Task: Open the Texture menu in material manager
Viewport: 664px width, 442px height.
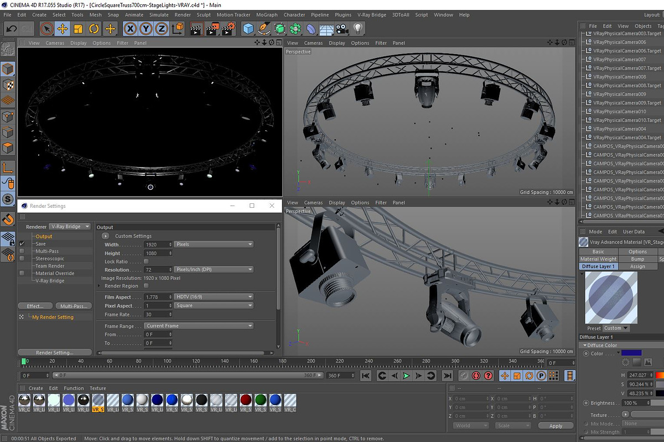Action: 98,388
